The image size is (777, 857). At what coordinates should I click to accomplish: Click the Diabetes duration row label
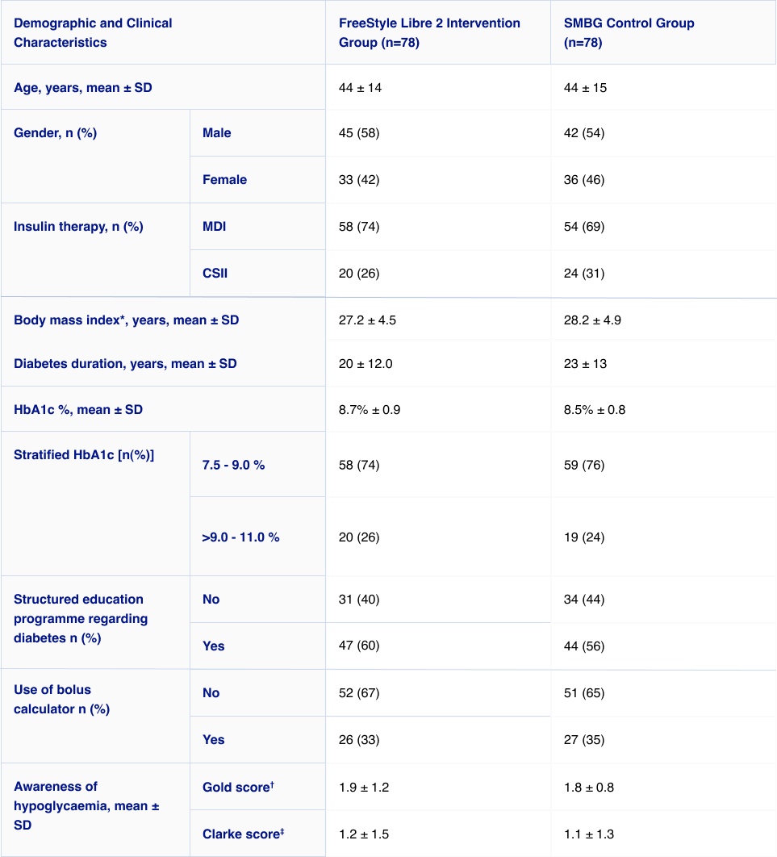(x=125, y=363)
